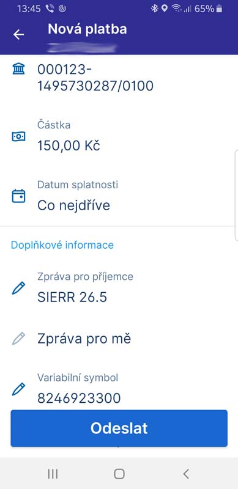Edit the amount 150,00 Kč
Viewport: 238px width, 489px height.
pyautogui.click(x=119, y=136)
